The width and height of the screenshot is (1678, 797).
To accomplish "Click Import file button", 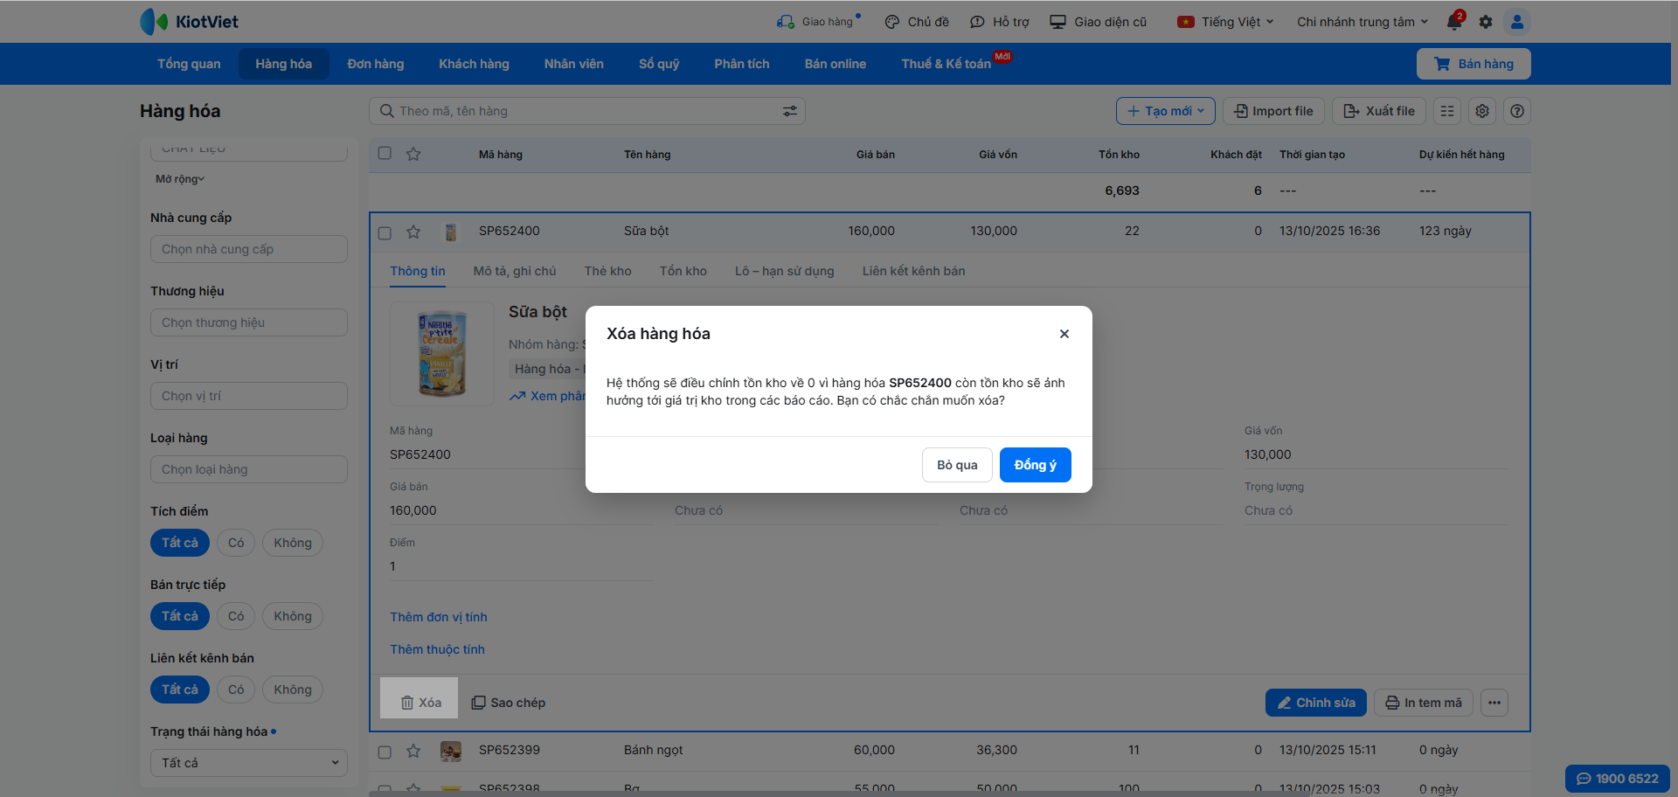I will [x=1273, y=111].
